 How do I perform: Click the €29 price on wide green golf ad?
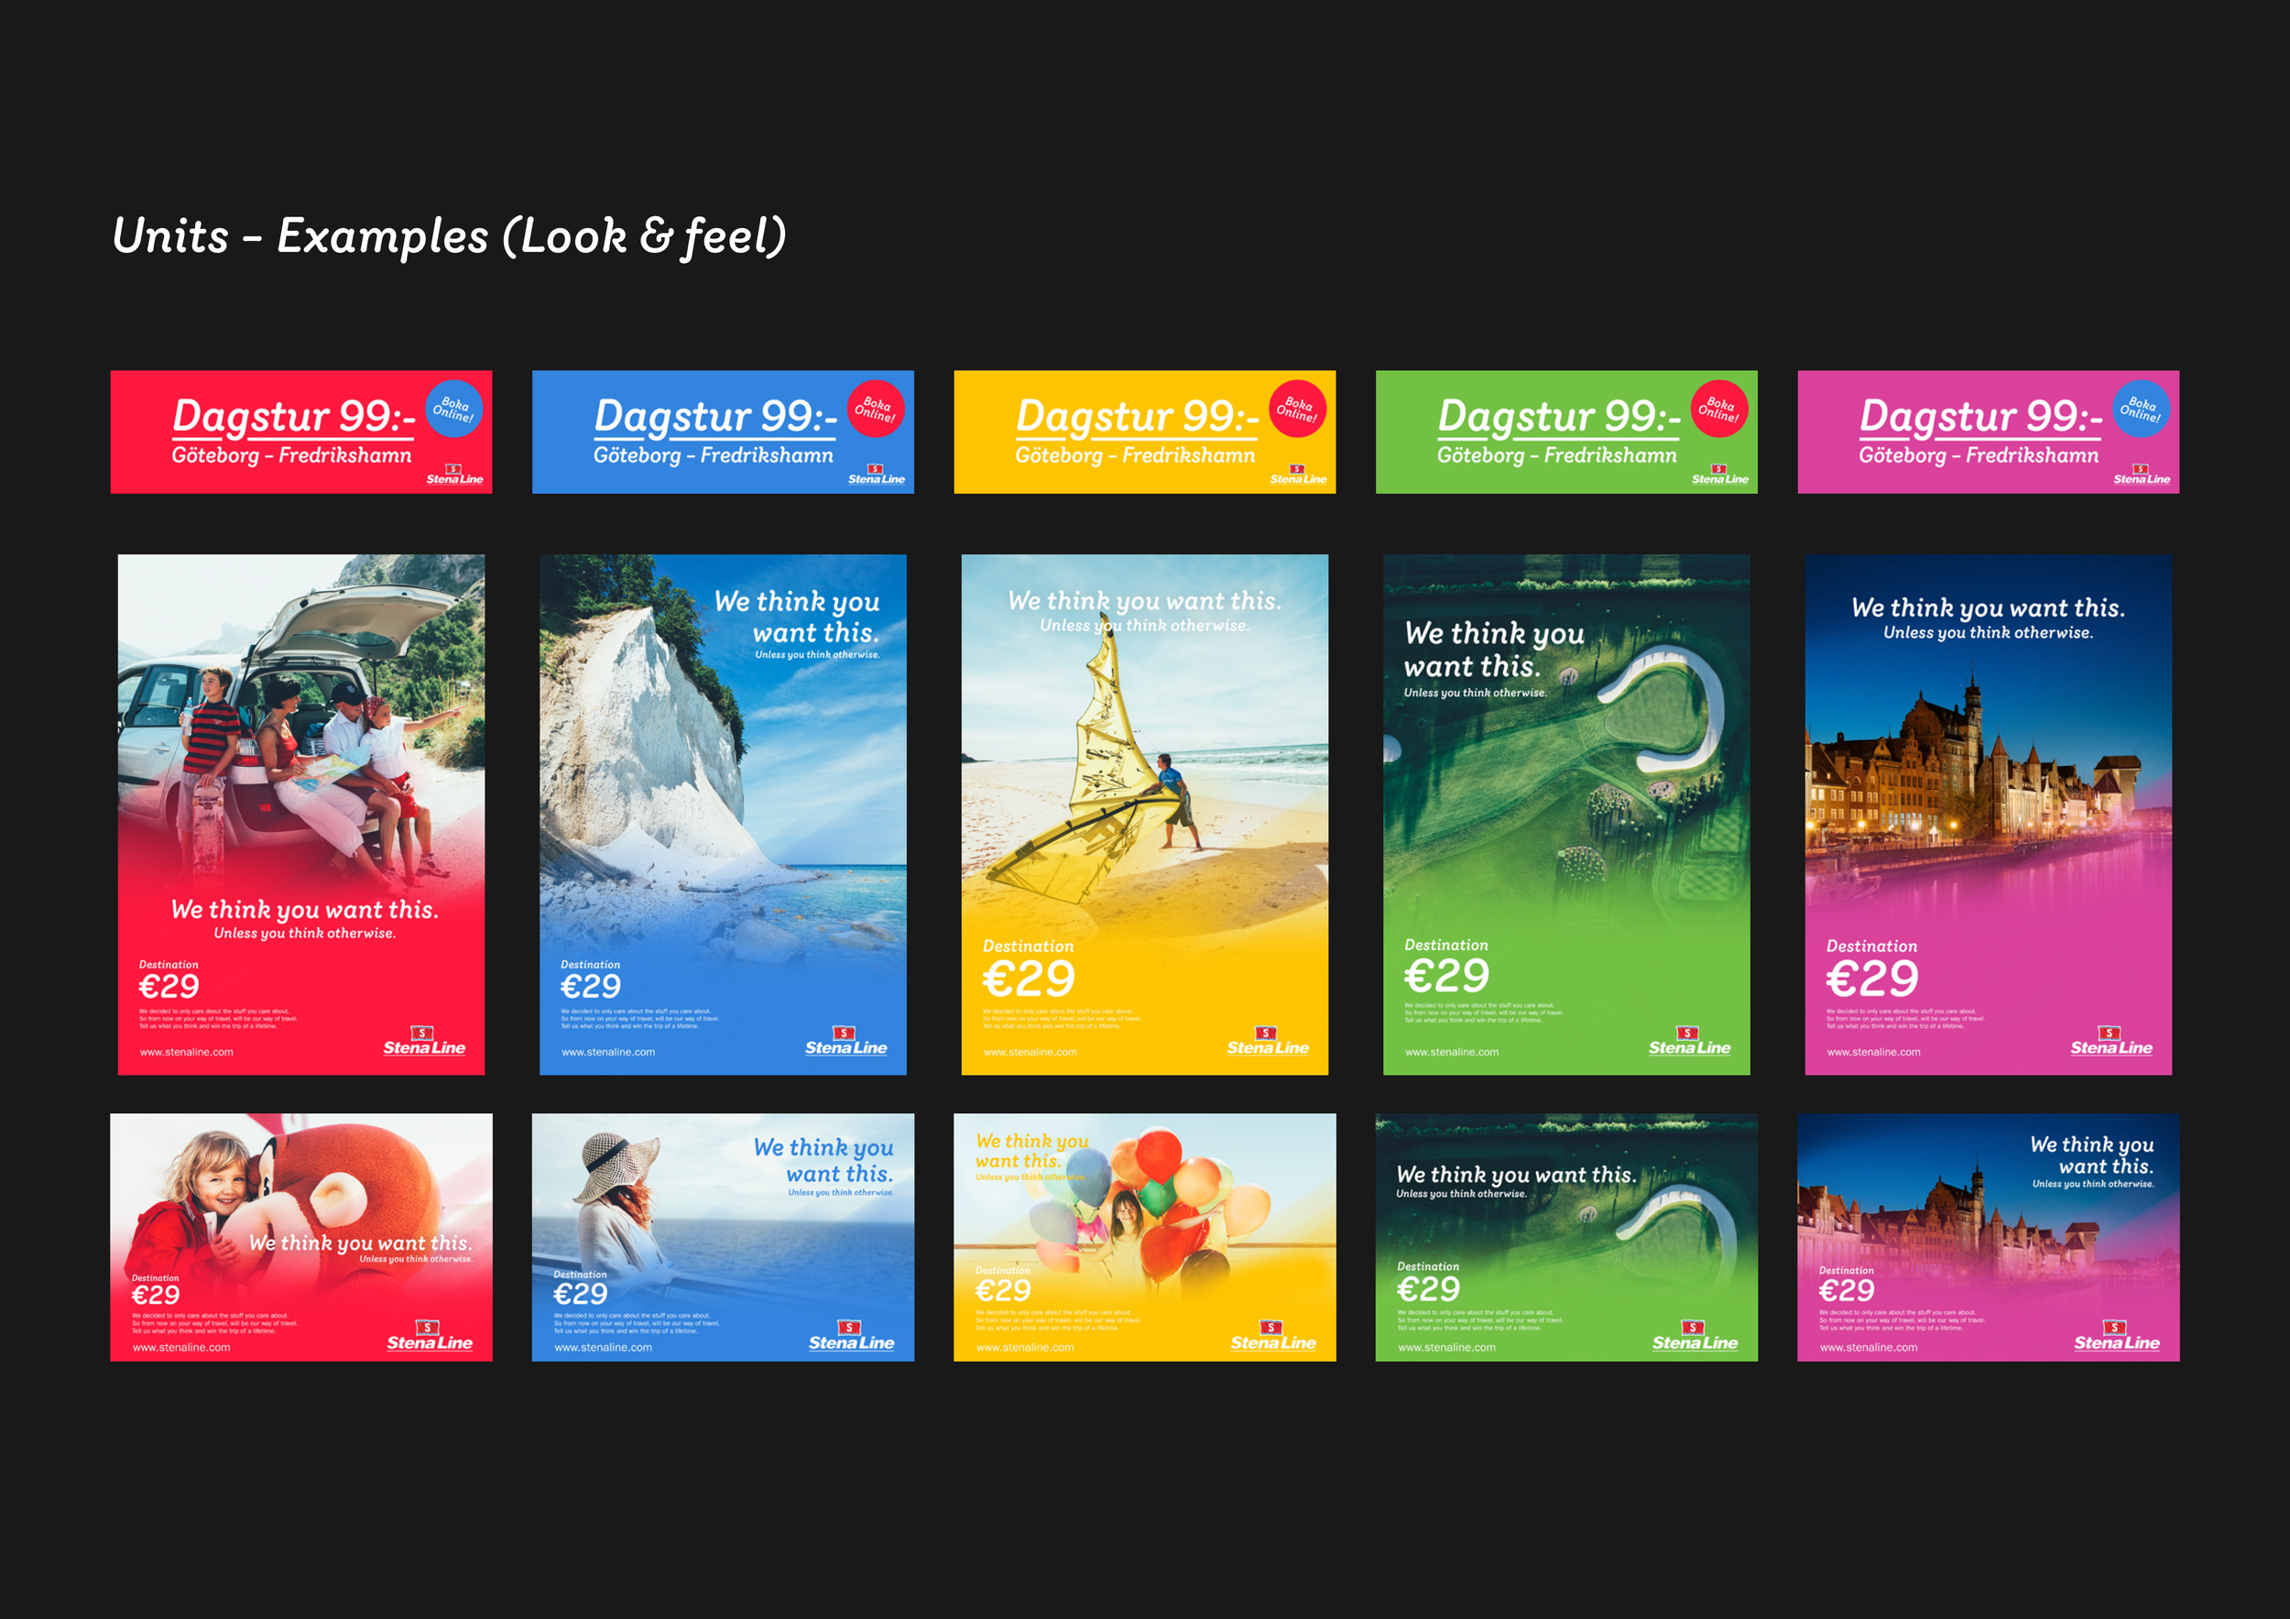[1428, 1289]
